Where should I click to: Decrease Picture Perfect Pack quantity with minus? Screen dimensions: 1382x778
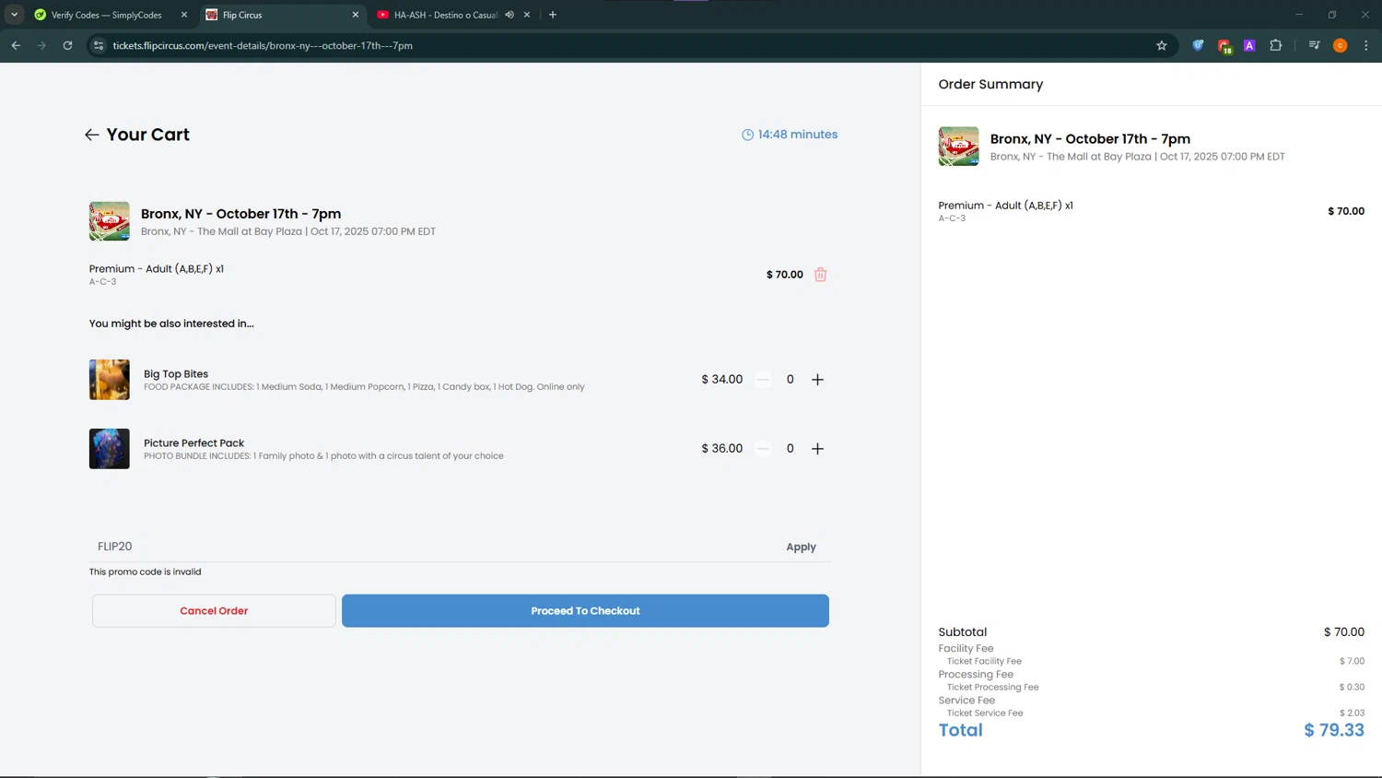click(763, 449)
